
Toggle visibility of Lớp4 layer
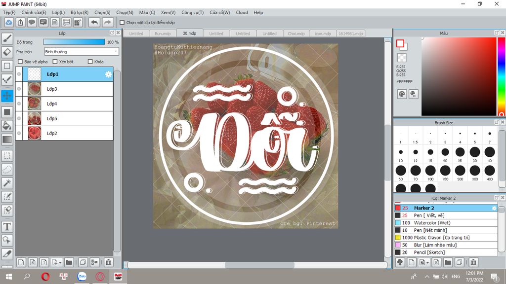click(x=19, y=104)
